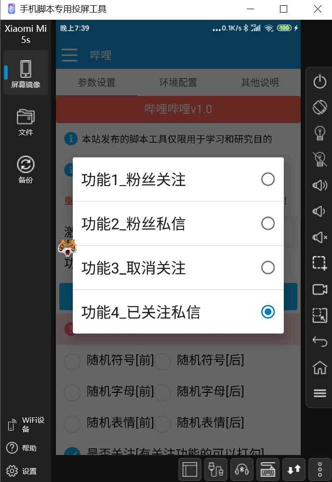Open the three-line menu in right toolbar

[x=319, y=393]
